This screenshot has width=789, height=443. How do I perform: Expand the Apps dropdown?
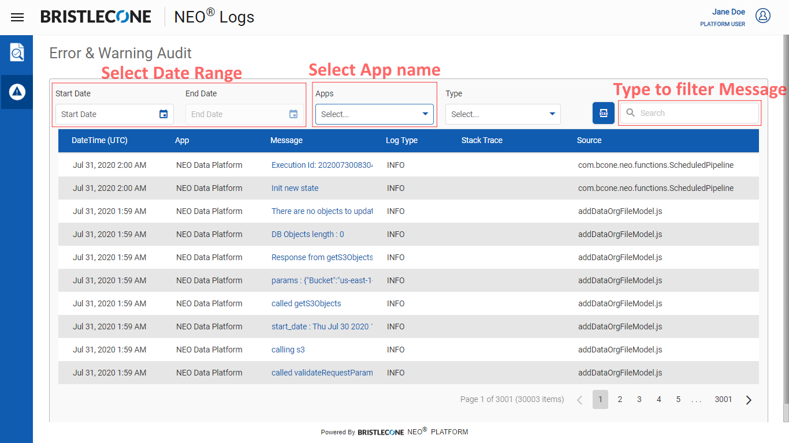(374, 114)
